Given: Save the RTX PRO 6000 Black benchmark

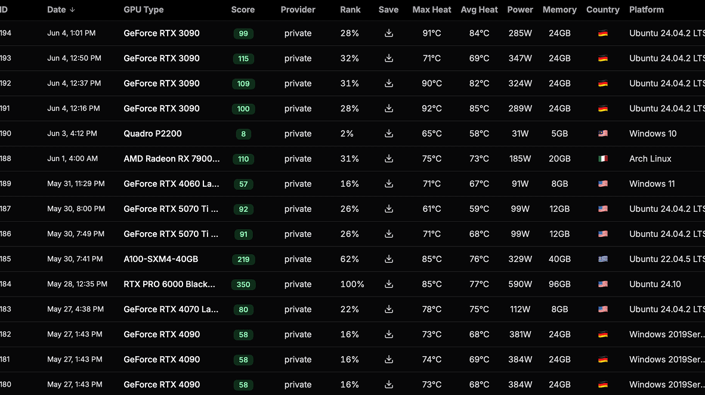Looking at the screenshot, I should tap(389, 285).
